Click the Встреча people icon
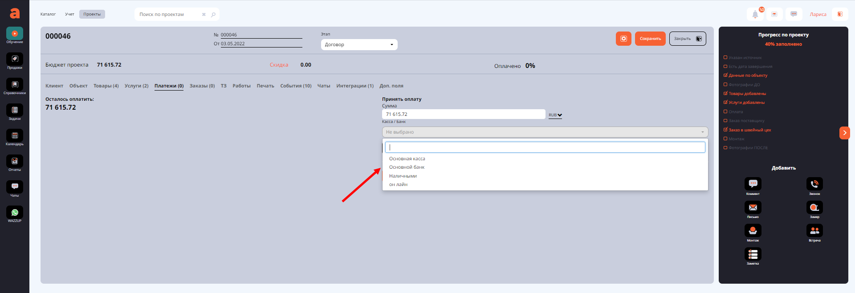This screenshot has width=855, height=293. click(x=814, y=230)
